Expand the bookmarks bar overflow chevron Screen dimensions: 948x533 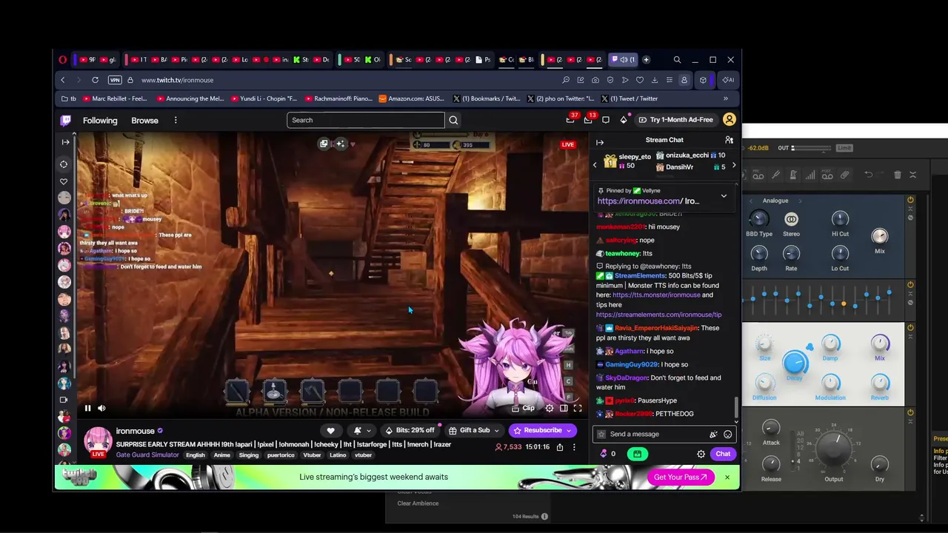[726, 98]
